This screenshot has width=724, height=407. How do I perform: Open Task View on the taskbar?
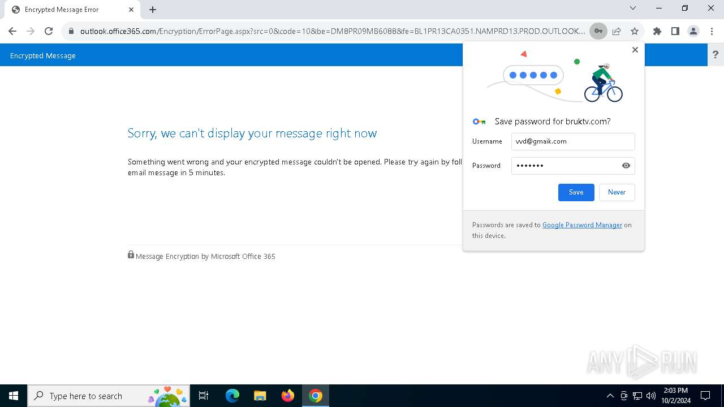click(204, 396)
